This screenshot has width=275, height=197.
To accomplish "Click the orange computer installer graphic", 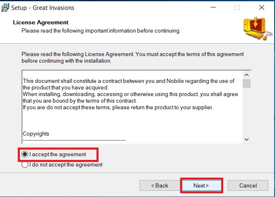I will click(x=257, y=28).
